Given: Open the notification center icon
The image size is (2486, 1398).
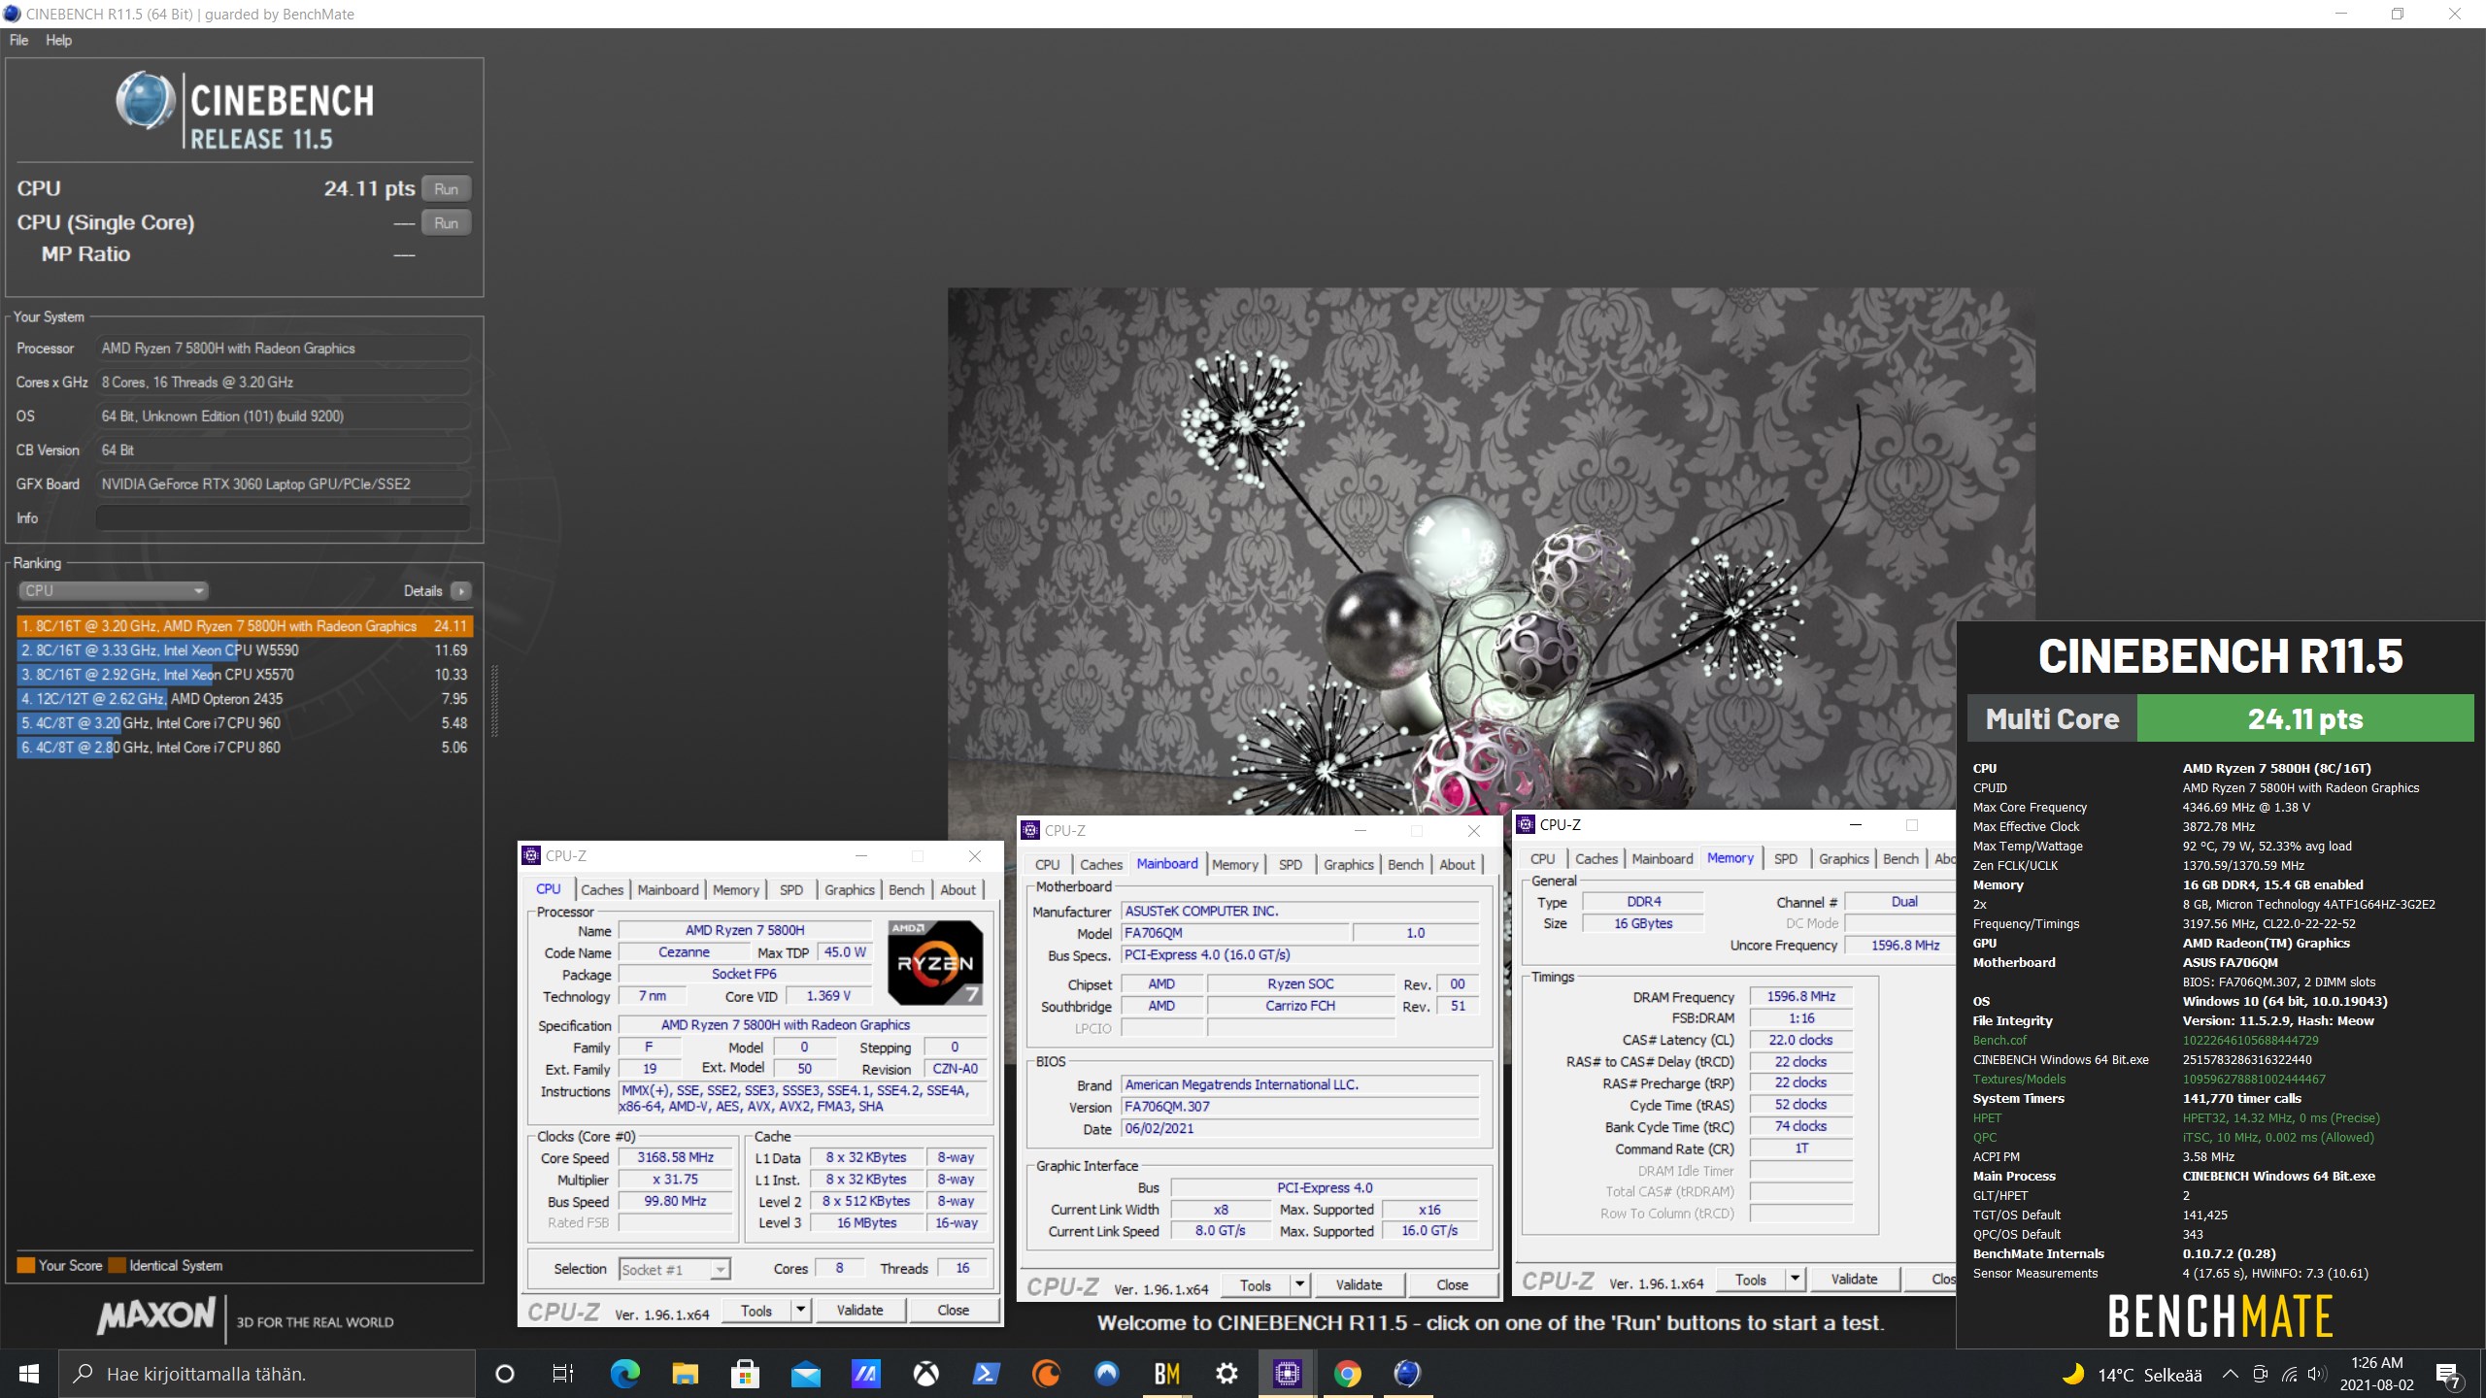Looking at the screenshot, I should 2448,1375.
